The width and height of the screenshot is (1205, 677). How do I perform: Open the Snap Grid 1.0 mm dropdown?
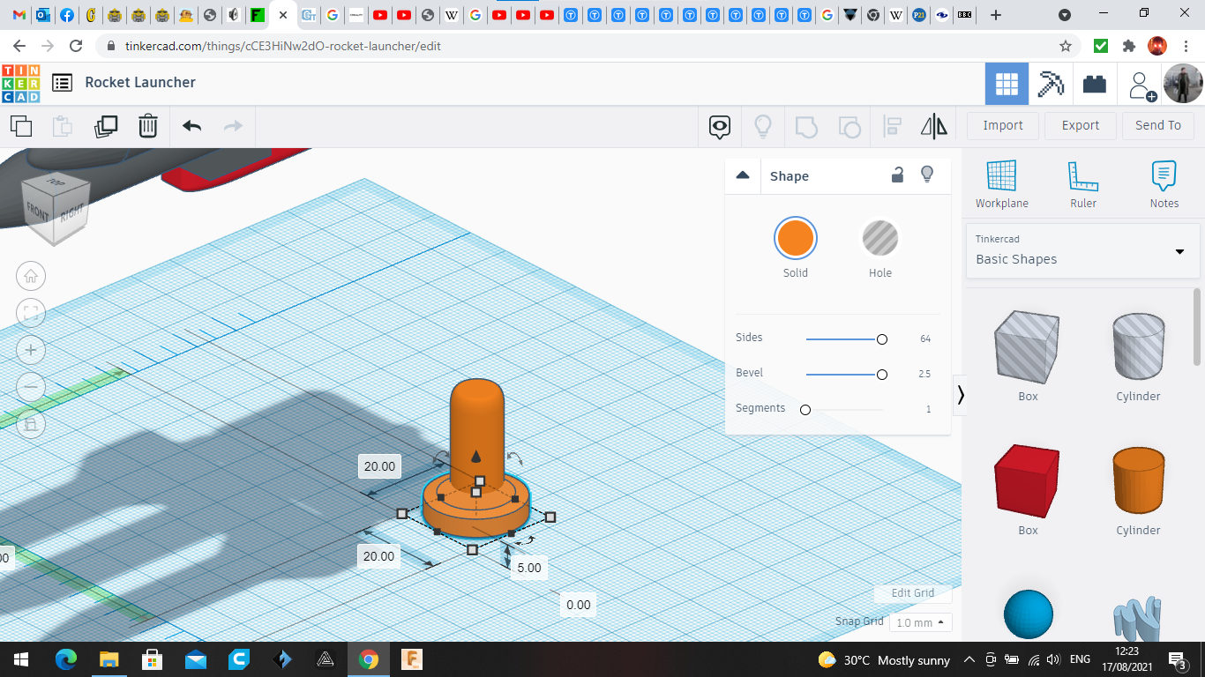(x=921, y=622)
